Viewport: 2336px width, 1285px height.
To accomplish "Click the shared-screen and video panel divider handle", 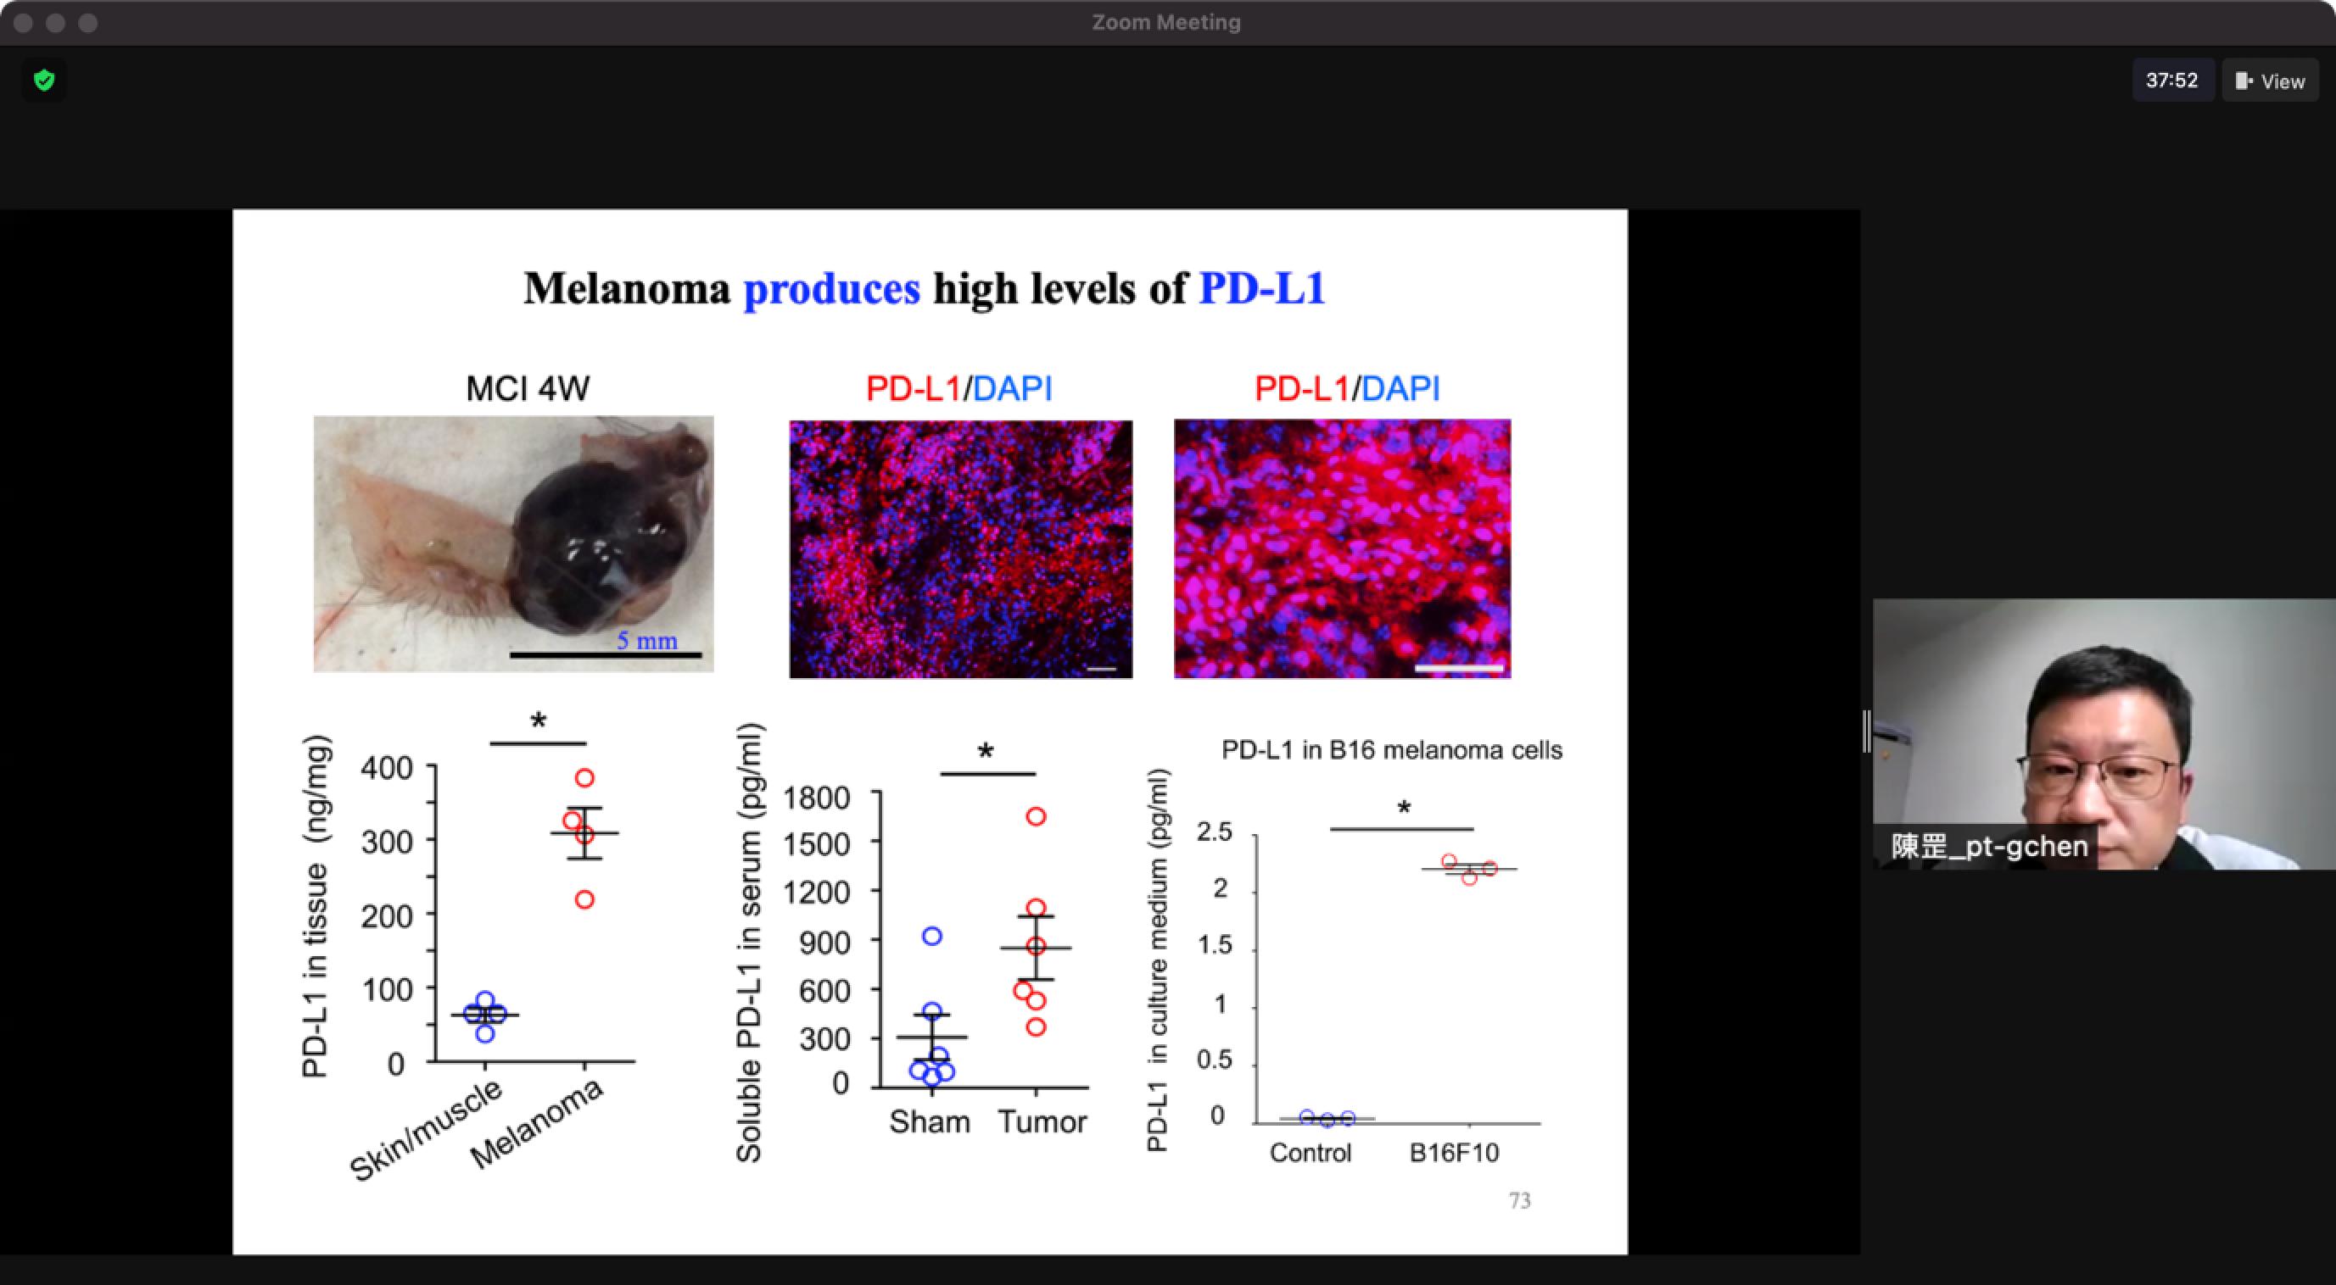I will click(x=1866, y=732).
